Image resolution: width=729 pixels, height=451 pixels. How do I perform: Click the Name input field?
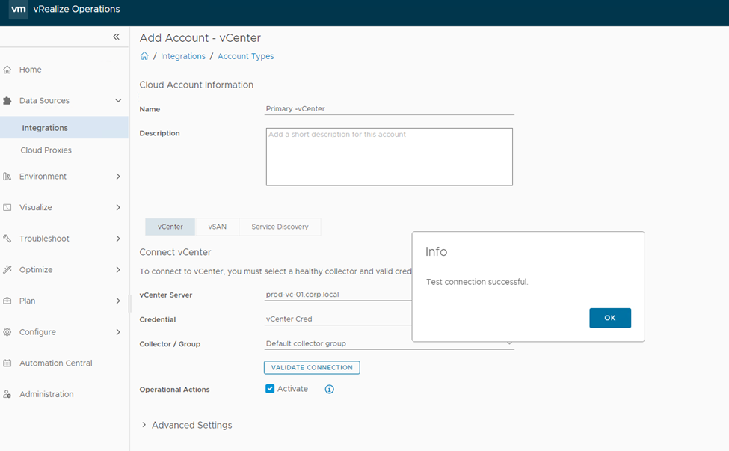coord(389,109)
